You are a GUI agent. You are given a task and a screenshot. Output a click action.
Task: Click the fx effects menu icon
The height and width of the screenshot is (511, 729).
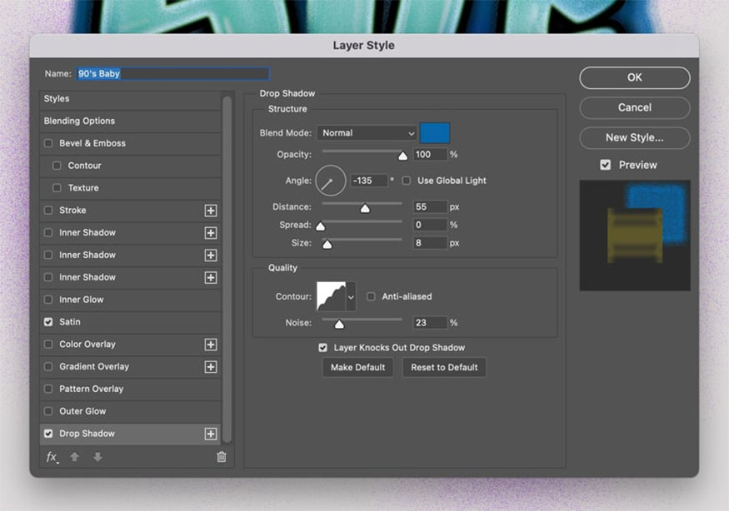[52, 457]
